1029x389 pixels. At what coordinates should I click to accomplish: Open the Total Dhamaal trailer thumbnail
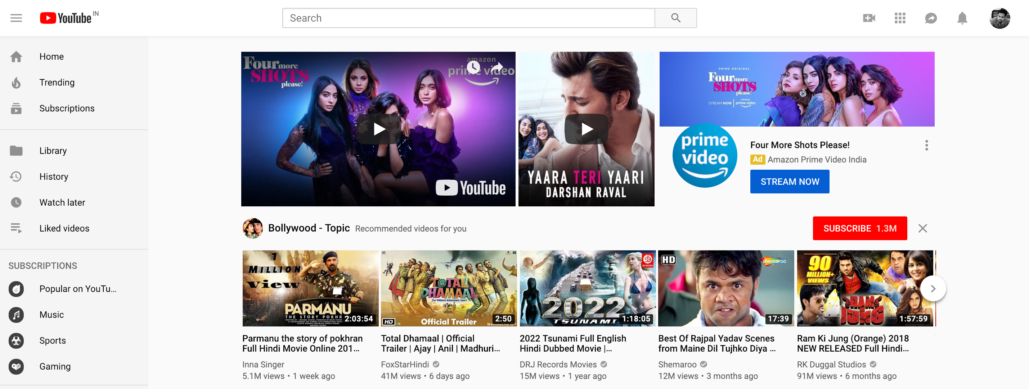pyautogui.click(x=449, y=288)
